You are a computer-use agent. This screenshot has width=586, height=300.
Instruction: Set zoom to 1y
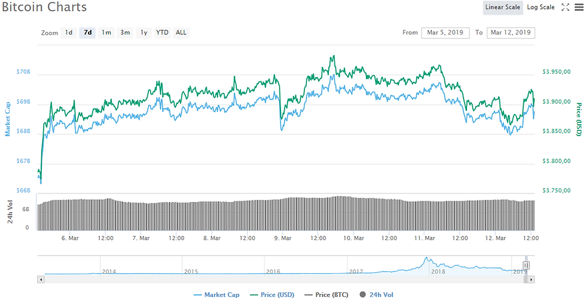click(x=144, y=32)
